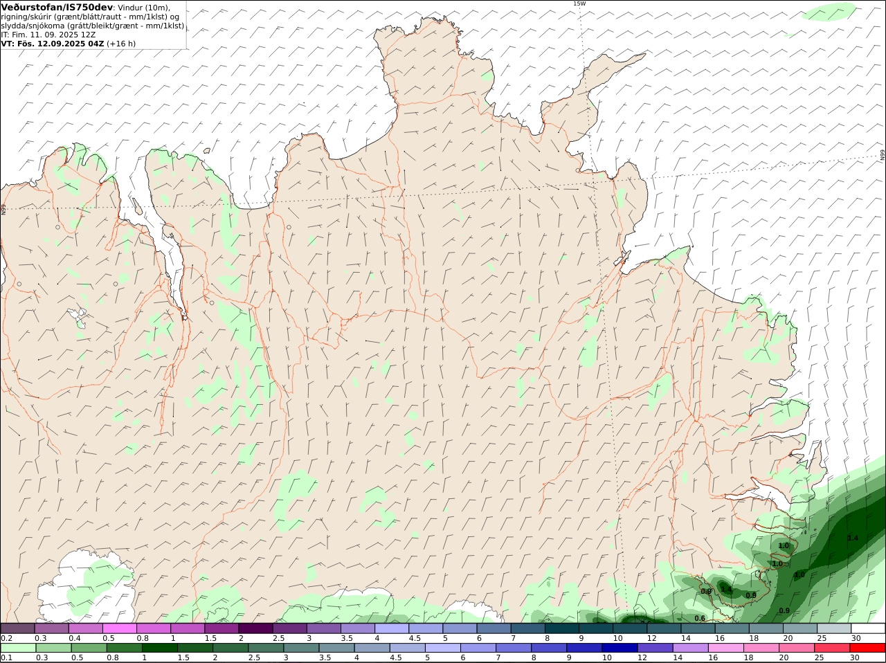Select the palest green 0.1–0.3 rain swatch
Viewport: 886px width, 663px height.
coord(18,648)
